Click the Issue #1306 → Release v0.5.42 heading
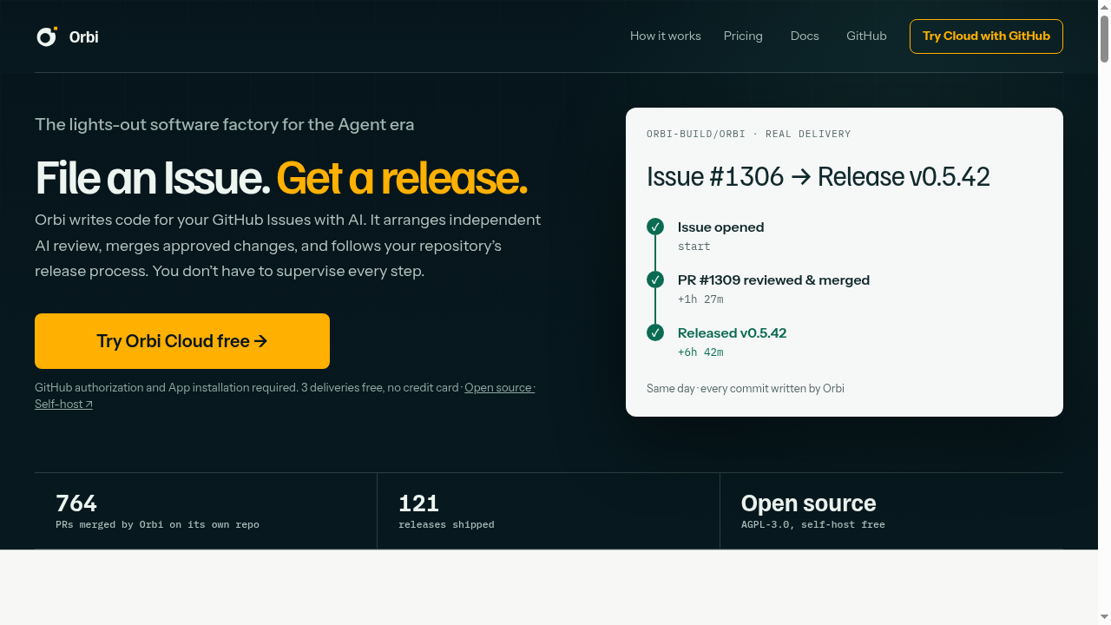Image resolution: width=1111 pixels, height=625 pixels. [x=818, y=176]
